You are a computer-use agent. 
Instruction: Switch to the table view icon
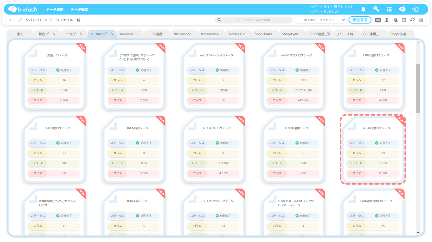[x=404, y=20]
